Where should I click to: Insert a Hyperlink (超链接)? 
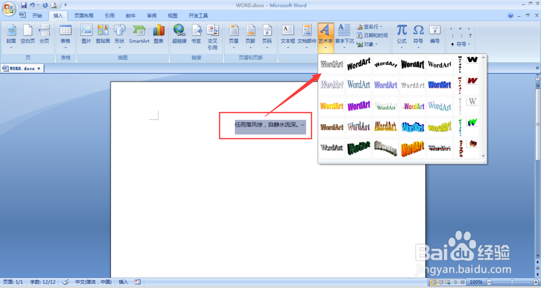[179, 35]
